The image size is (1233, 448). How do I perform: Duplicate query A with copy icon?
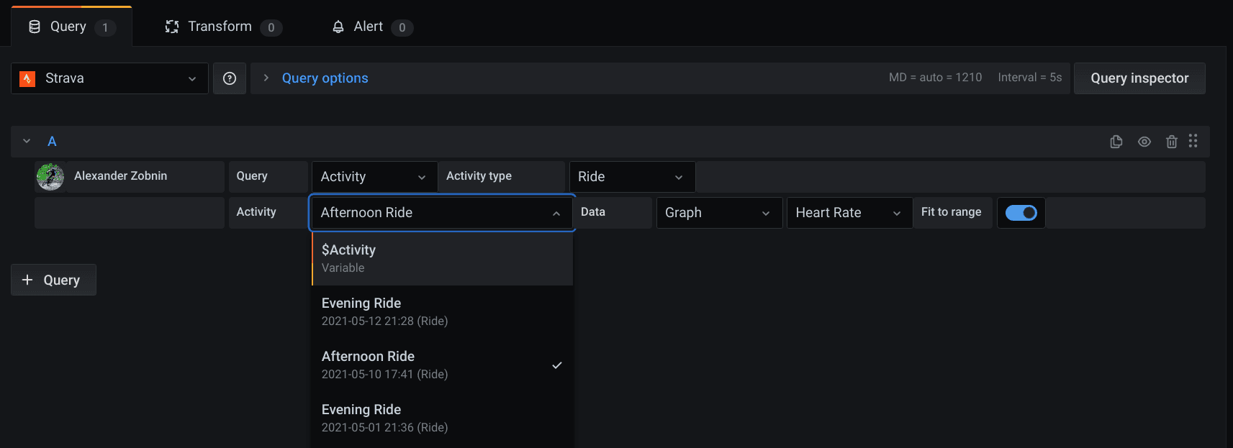1116,142
